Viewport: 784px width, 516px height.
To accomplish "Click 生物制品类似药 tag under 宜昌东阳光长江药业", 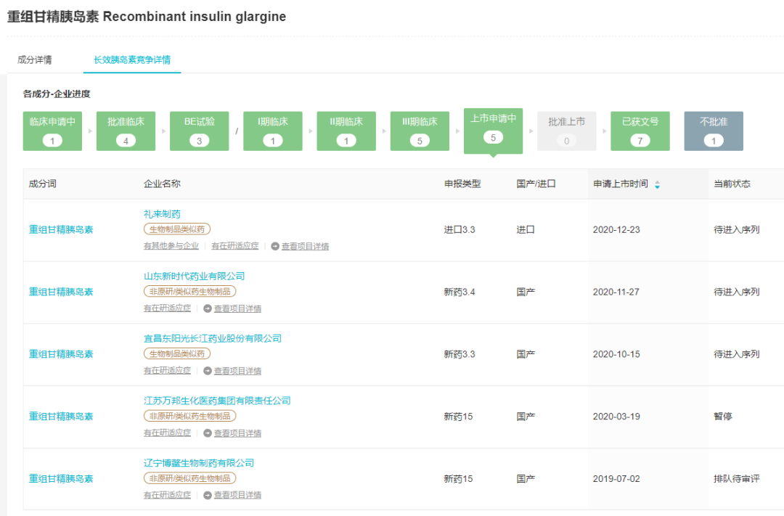I will 177,353.
